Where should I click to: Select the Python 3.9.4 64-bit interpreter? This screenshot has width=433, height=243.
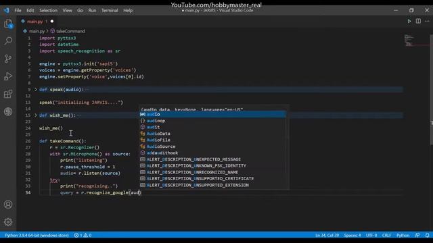tap(37, 236)
